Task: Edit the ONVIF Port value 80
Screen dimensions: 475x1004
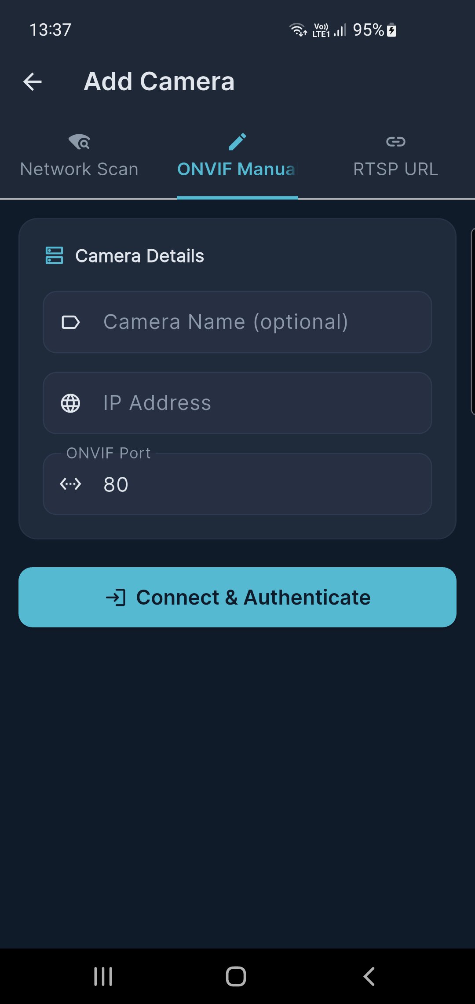Action: coord(237,484)
